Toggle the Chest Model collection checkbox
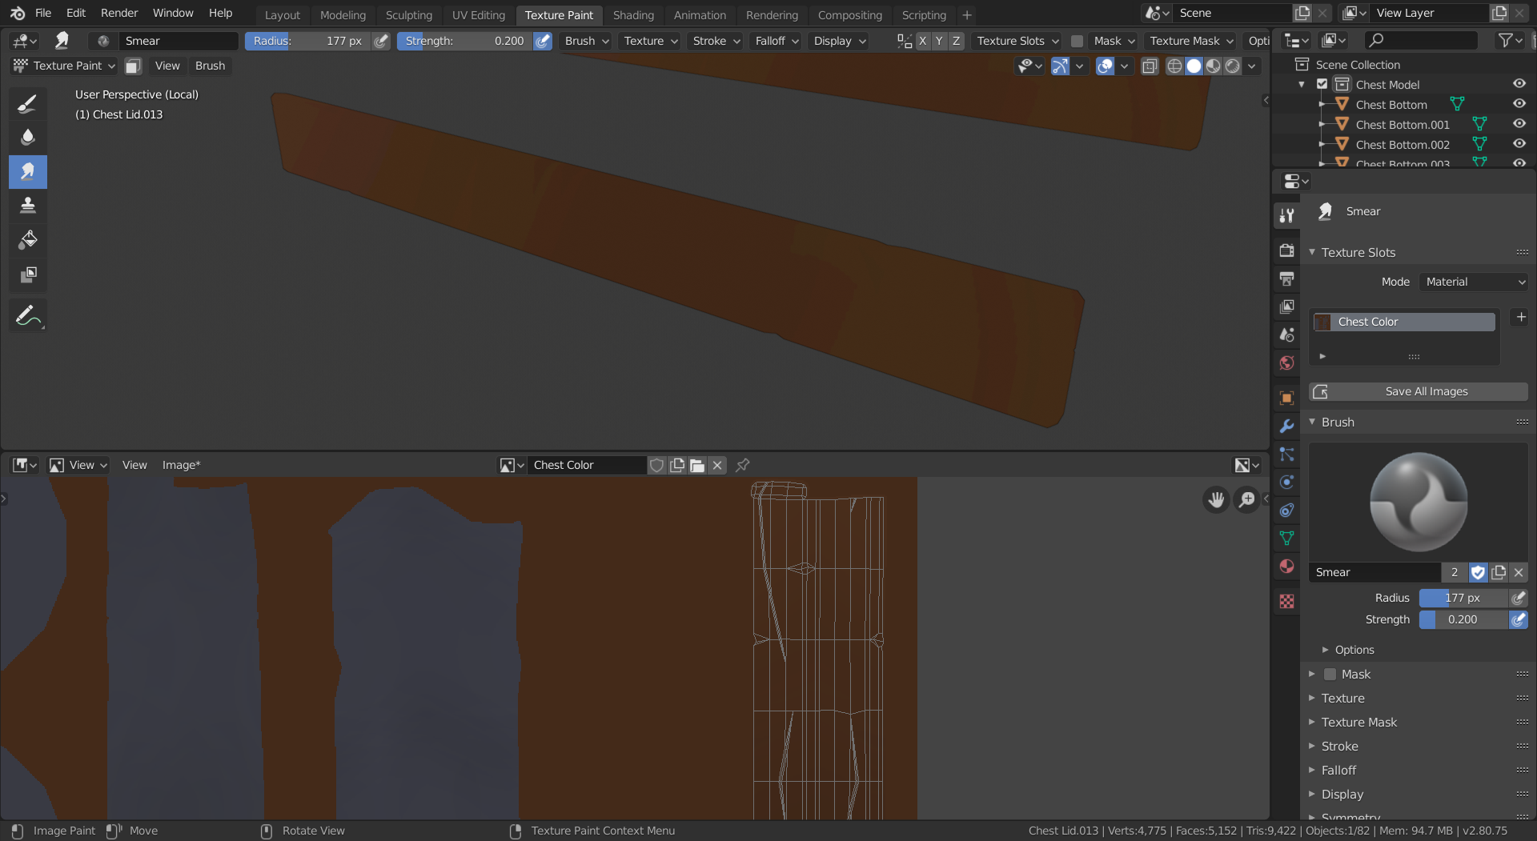 1322,84
